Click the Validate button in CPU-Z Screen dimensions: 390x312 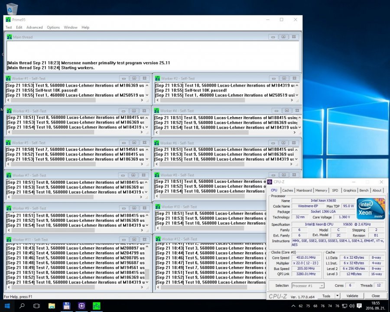coord(352,296)
